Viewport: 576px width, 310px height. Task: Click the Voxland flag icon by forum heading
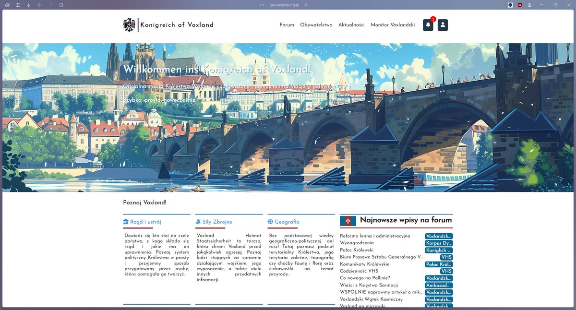(348, 221)
